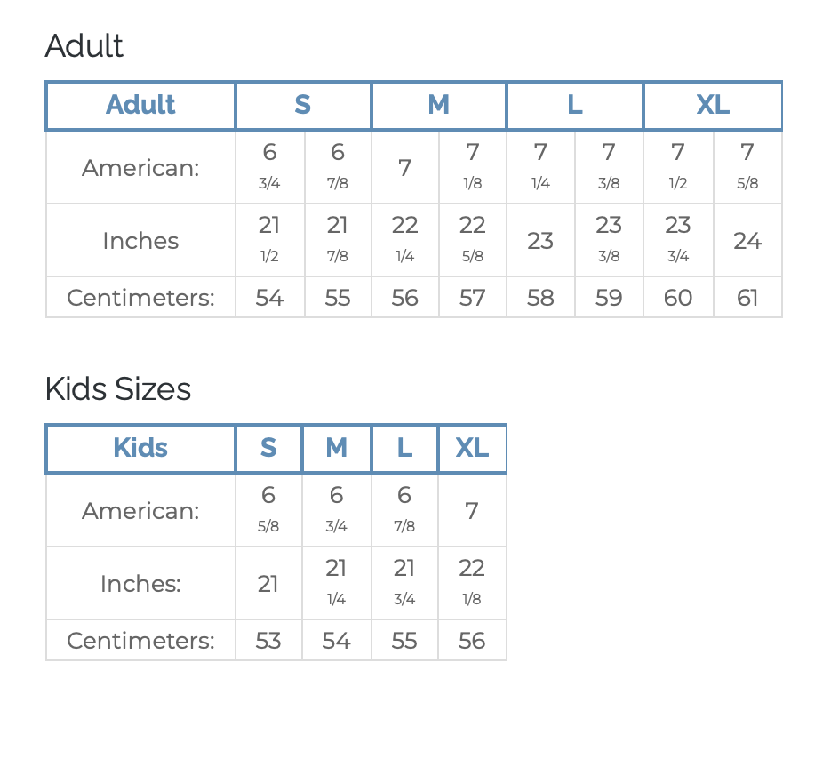Select the "Kids" table header cell
Viewport: 823px width, 783px height.
coord(140,448)
